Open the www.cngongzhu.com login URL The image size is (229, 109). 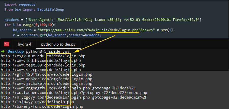point(68,88)
